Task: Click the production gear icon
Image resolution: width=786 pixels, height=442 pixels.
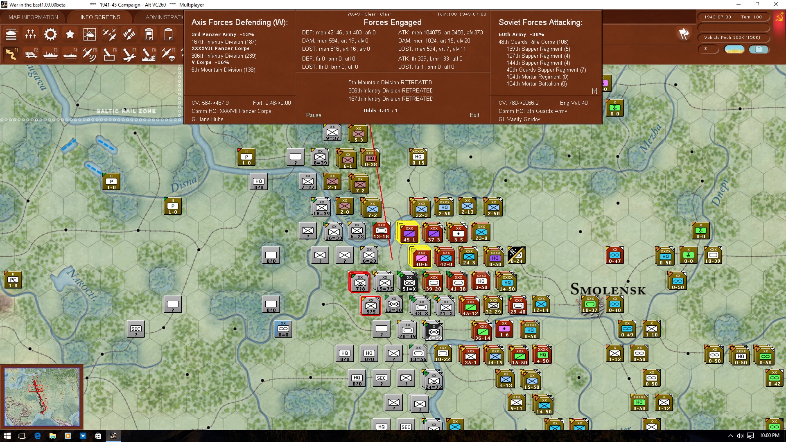Action: [50, 34]
